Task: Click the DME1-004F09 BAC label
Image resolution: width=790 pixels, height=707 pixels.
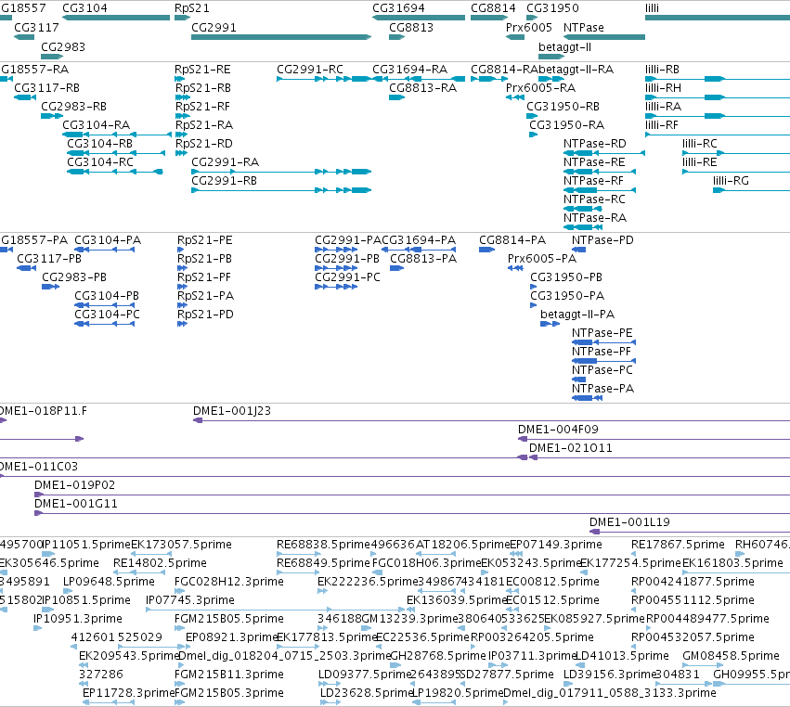Action: [558, 430]
